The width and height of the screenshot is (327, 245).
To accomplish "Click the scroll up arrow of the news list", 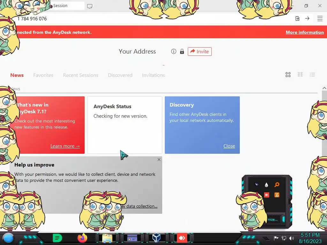I will [x=324, y=88].
